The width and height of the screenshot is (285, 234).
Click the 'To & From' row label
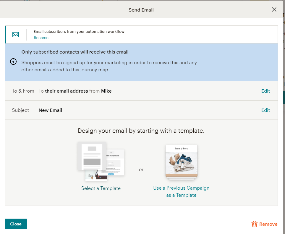tap(23, 91)
